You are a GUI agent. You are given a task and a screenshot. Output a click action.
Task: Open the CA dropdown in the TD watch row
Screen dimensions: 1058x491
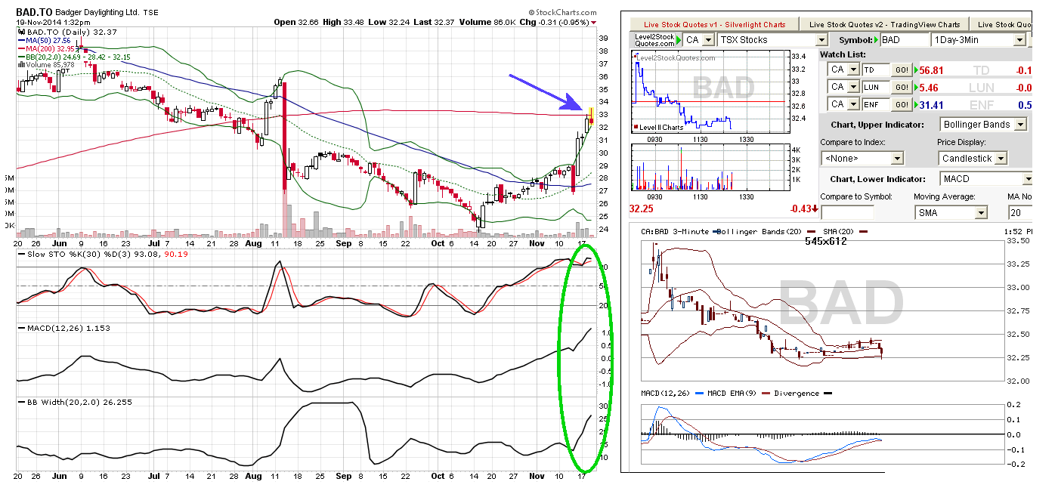click(x=844, y=69)
